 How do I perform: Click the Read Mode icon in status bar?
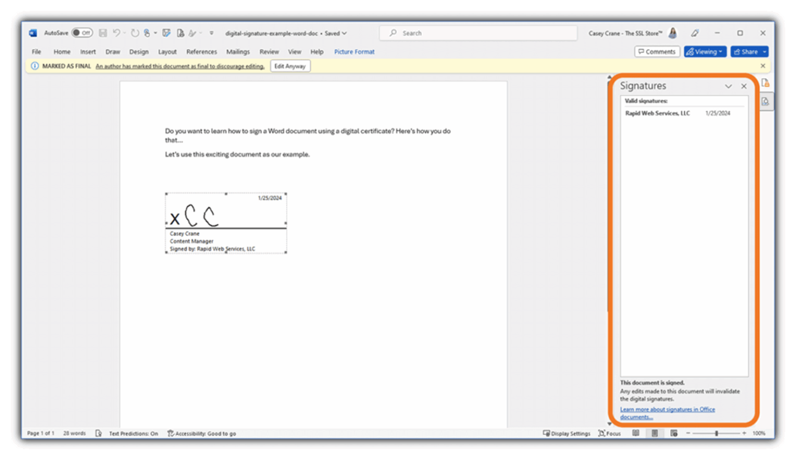point(636,434)
